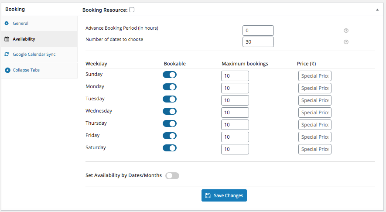Click the floppy disk icon on Save Changes
The height and width of the screenshot is (212, 386).
coord(208,195)
